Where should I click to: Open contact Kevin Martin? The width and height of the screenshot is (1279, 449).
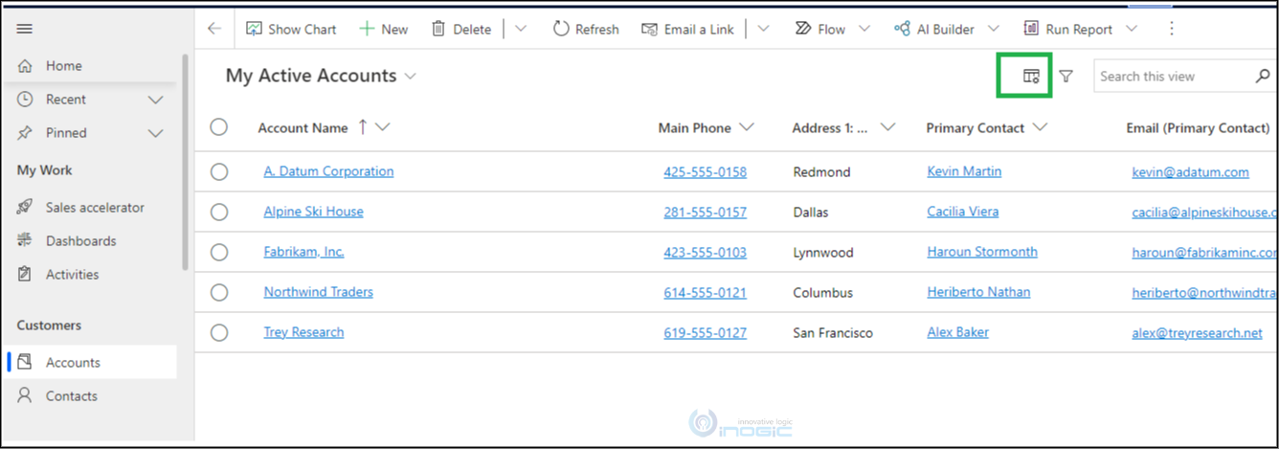pyautogui.click(x=964, y=171)
